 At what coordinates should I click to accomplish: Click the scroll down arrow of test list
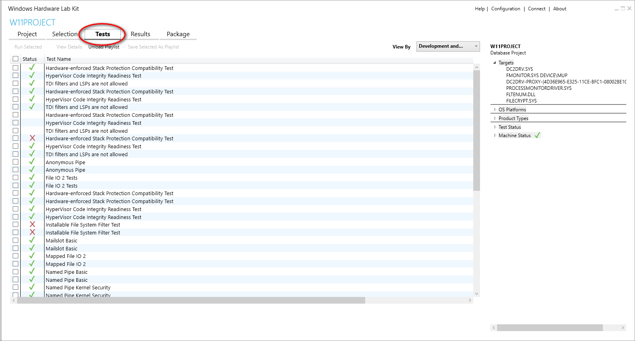pos(476,294)
